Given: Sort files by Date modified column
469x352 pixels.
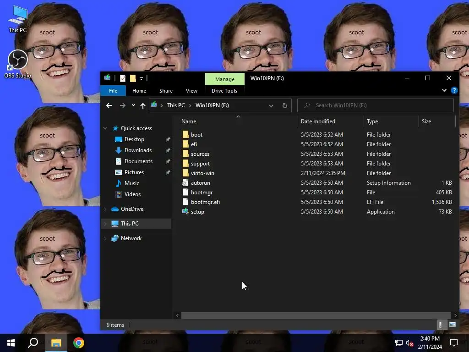Looking at the screenshot, I should (331, 121).
